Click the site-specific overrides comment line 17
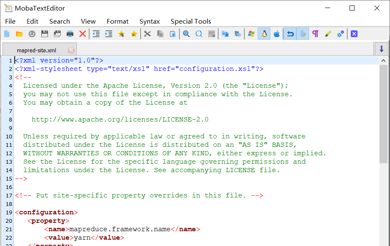This screenshot has width=390, height=246. click(x=139, y=195)
